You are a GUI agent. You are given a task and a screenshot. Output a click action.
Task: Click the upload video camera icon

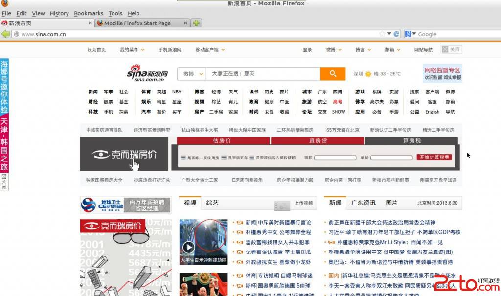point(282,205)
